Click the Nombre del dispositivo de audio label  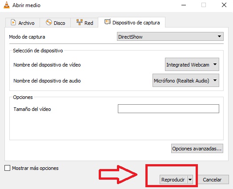point(47,81)
